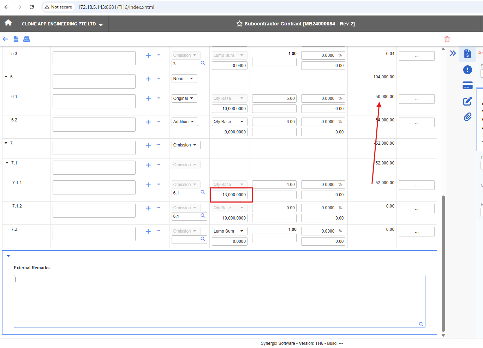Export contract to PDF icon

16,39
